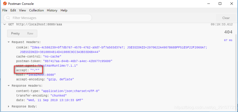Image resolution: width=238 pixels, height=112 pixels.
Task: Select the user-agent value PostmanRuntime/7.1.1
Action: pyautogui.click(x=58, y=66)
